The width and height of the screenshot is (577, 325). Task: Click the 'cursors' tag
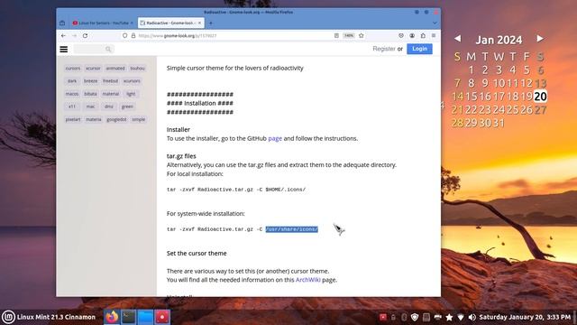[x=72, y=69]
